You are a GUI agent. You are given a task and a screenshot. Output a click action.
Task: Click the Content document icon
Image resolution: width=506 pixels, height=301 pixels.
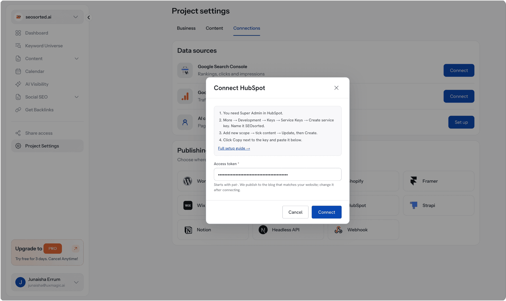tap(18, 59)
